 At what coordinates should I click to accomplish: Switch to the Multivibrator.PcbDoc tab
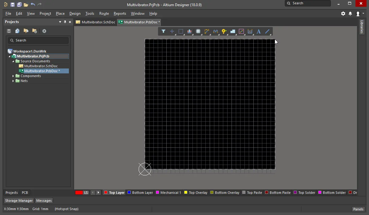(x=139, y=22)
